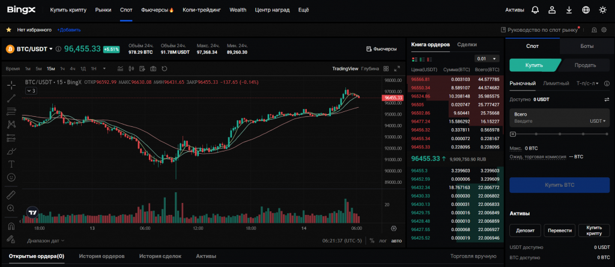Screen dimensions: 615x267
Task: Toggle auto scale "авто"
Action: pyautogui.click(x=396, y=241)
